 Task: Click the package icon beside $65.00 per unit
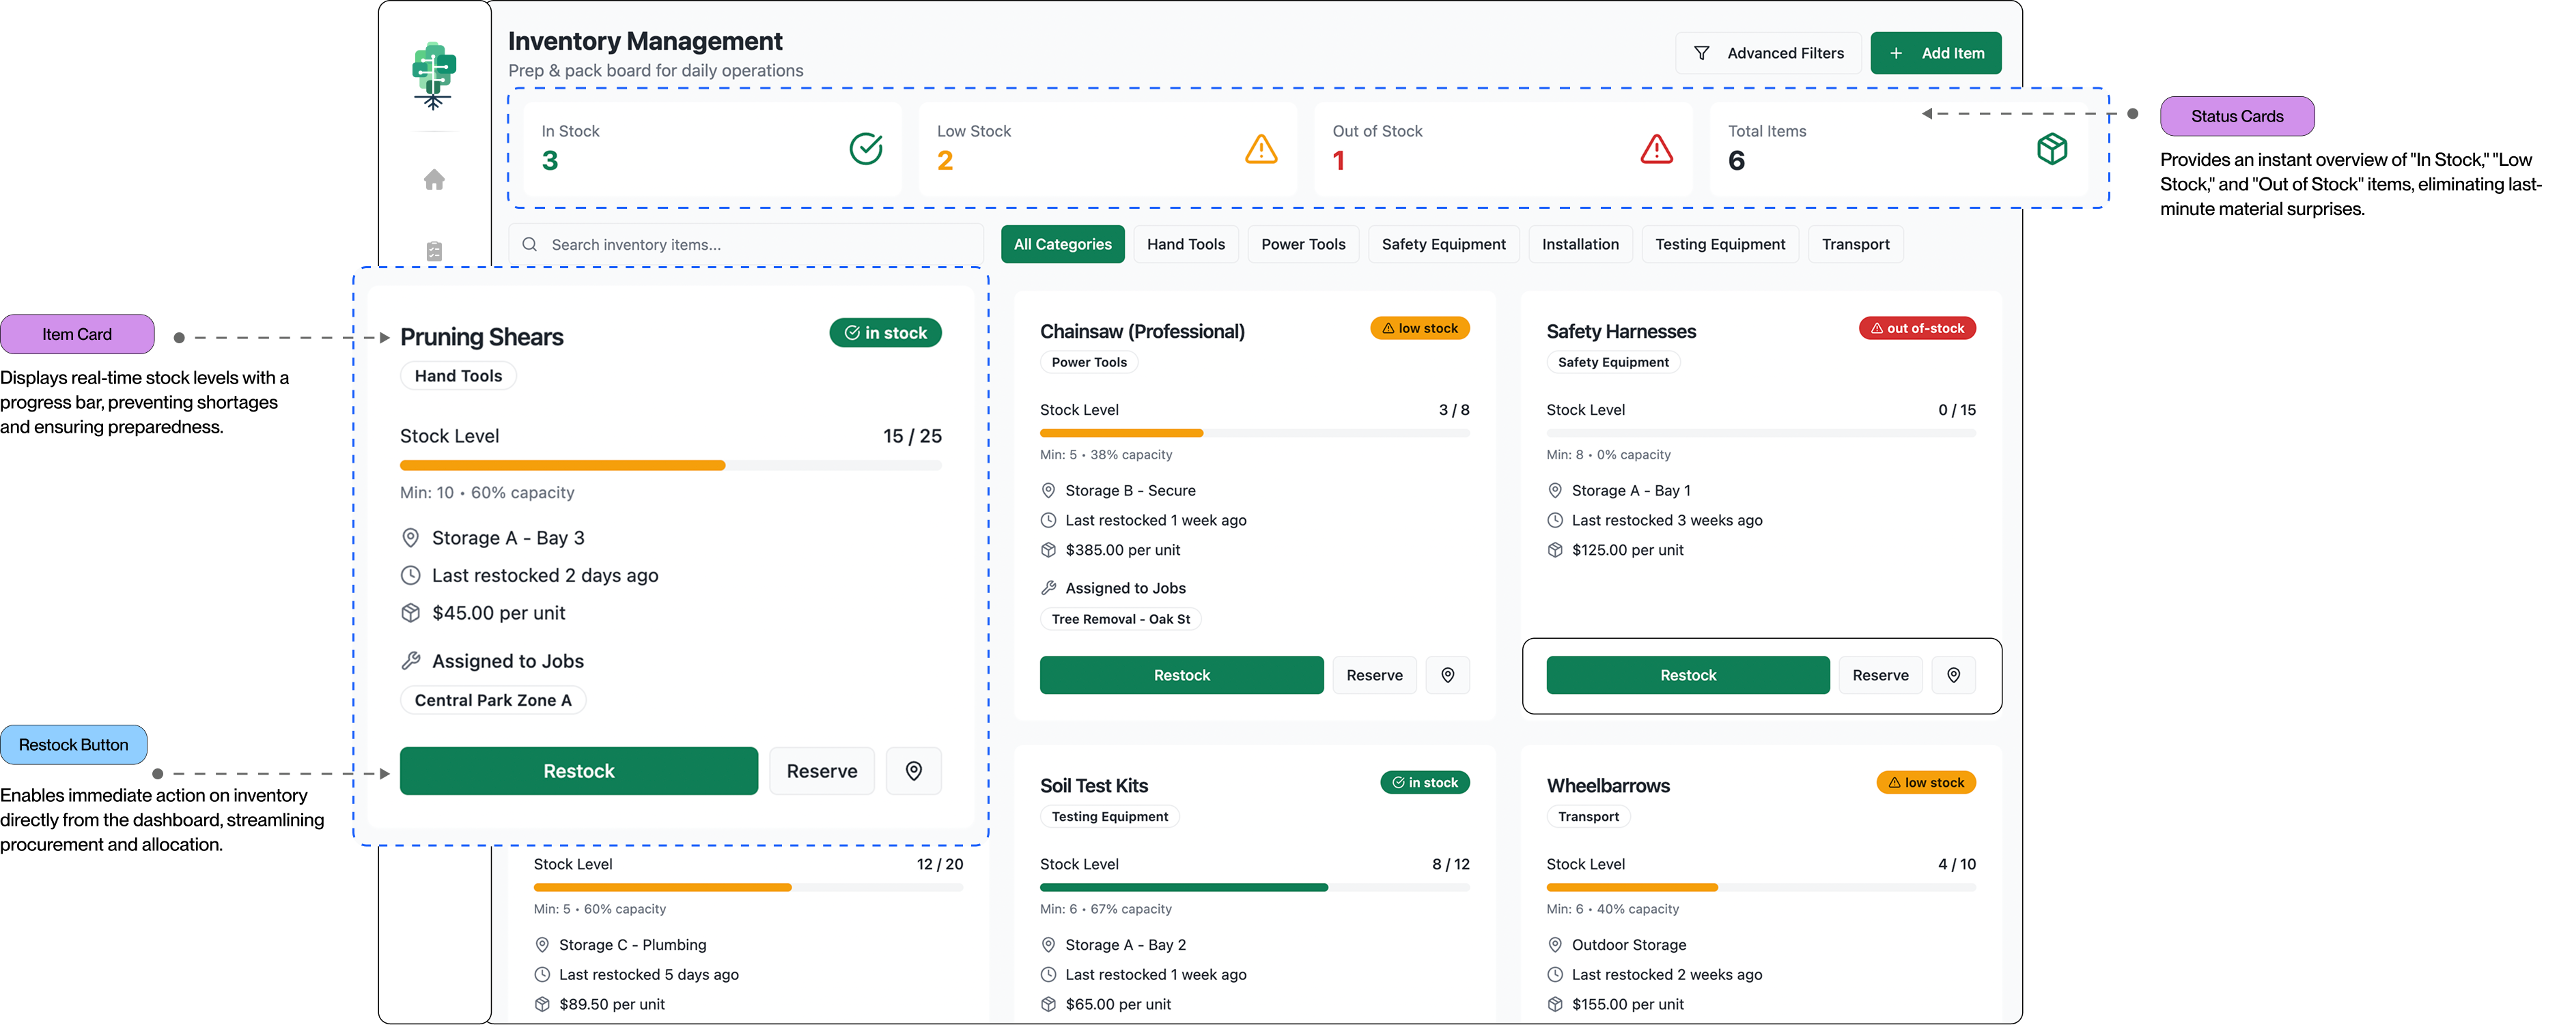pyautogui.click(x=1048, y=1004)
